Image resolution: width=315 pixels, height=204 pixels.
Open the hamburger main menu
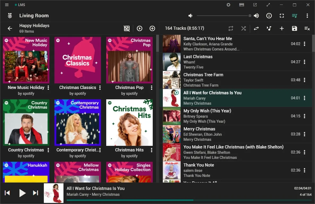click(x=7, y=5)
